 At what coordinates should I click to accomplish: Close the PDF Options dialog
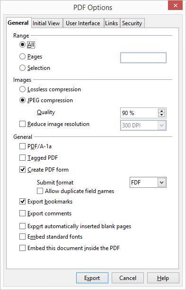pyautogui.click(x=175, y=5)
